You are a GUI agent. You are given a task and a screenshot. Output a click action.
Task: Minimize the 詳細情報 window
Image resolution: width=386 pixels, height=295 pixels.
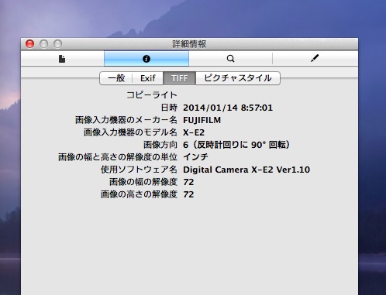pyautogui.click(x=43, y=44)
